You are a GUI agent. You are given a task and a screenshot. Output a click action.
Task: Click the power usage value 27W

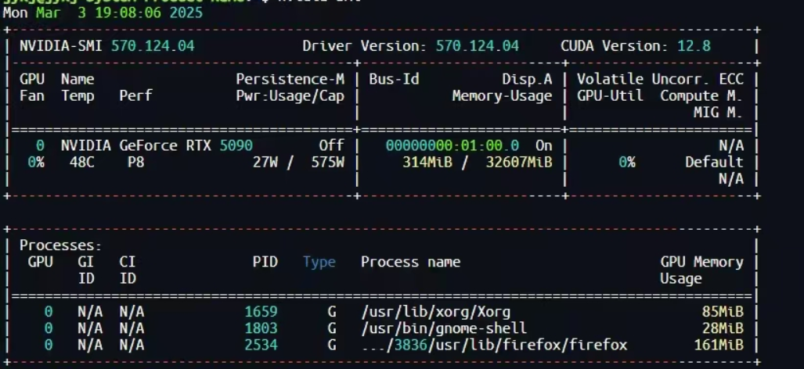[265, 163]
